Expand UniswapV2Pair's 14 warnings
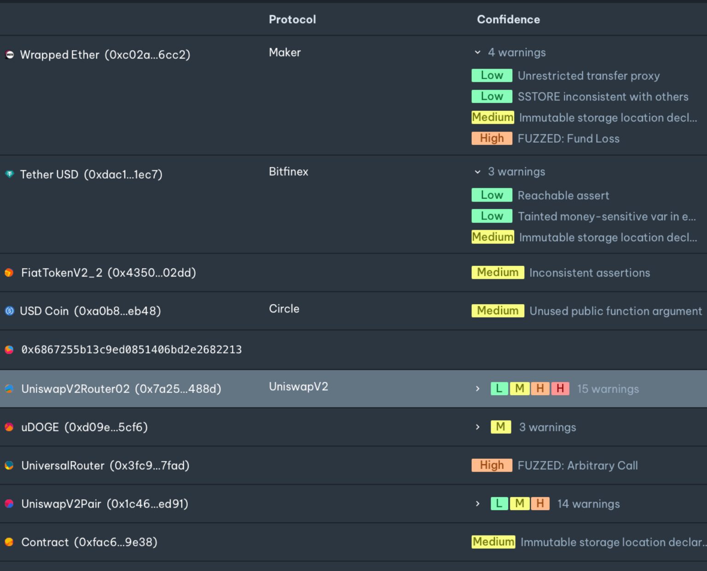 (477, 504)
